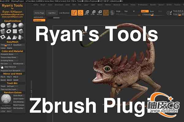
Task: Toggle the Live Boolean option
Action: (x=64, y=13)
